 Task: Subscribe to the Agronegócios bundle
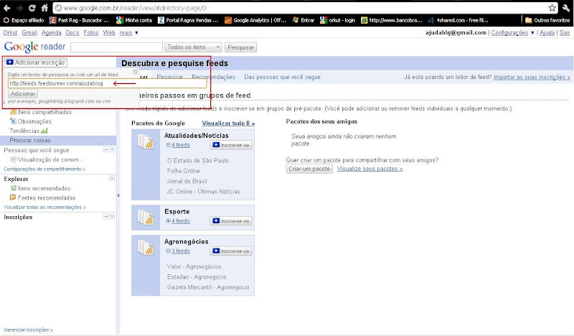[231, 251]
